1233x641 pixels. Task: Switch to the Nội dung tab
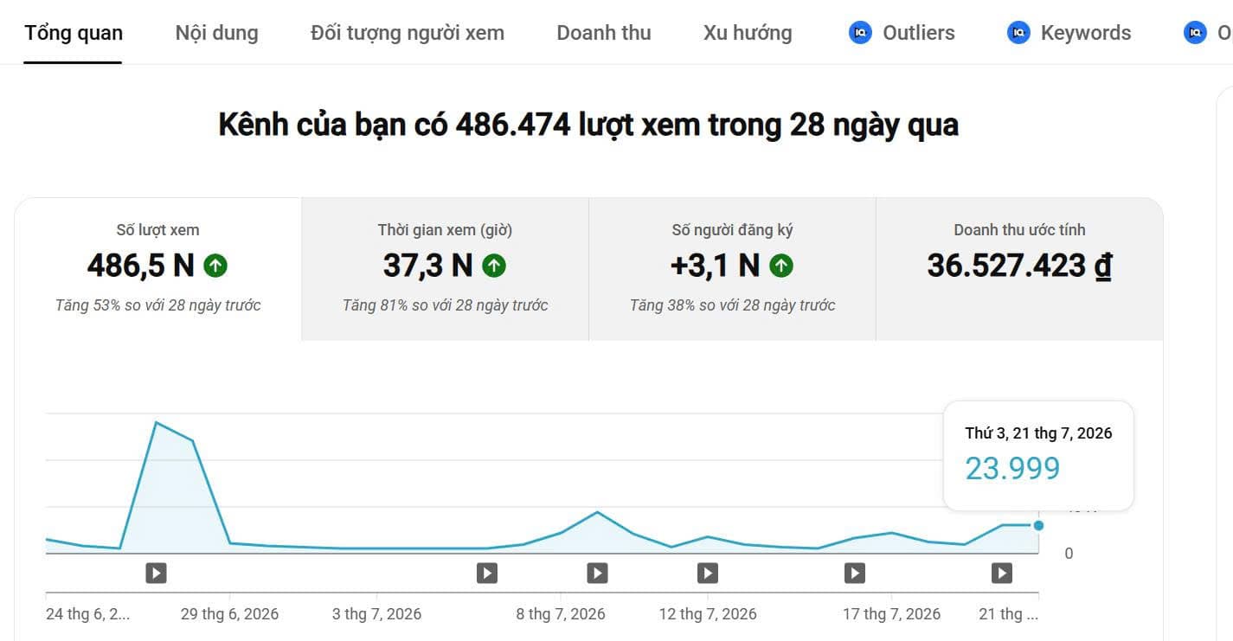pos(216,33)
